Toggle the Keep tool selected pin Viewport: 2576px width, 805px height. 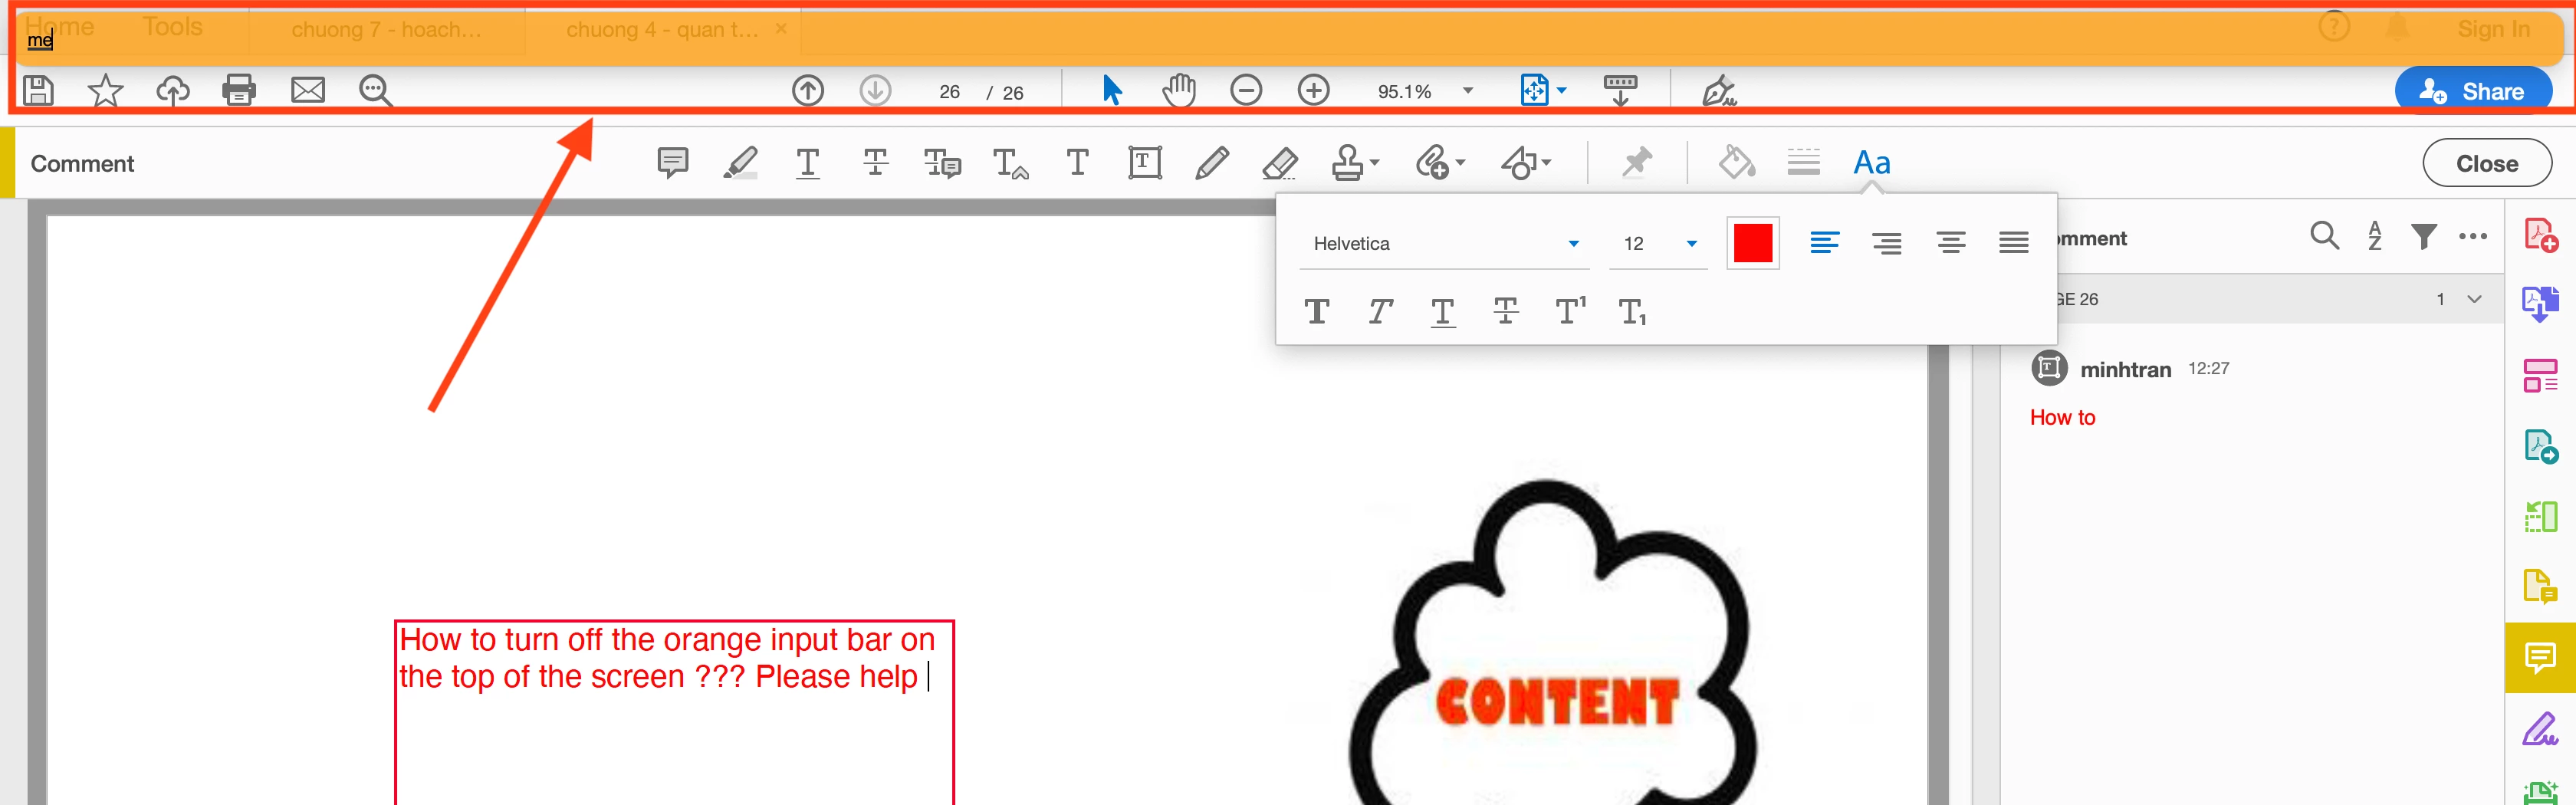[1636, 162]
